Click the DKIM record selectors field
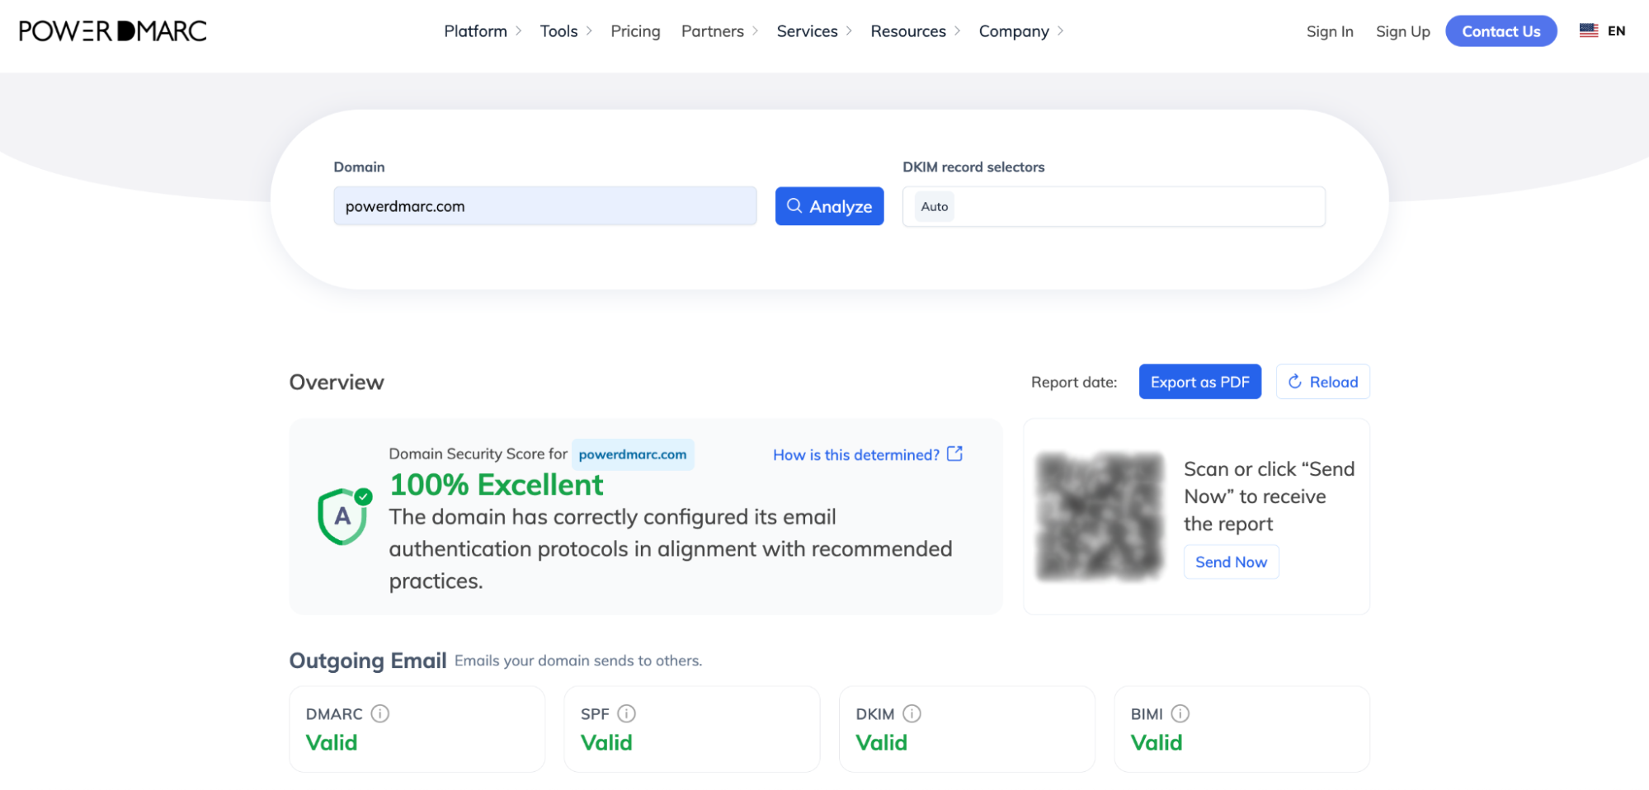The image size is (1649, 790). [1114, 206]
